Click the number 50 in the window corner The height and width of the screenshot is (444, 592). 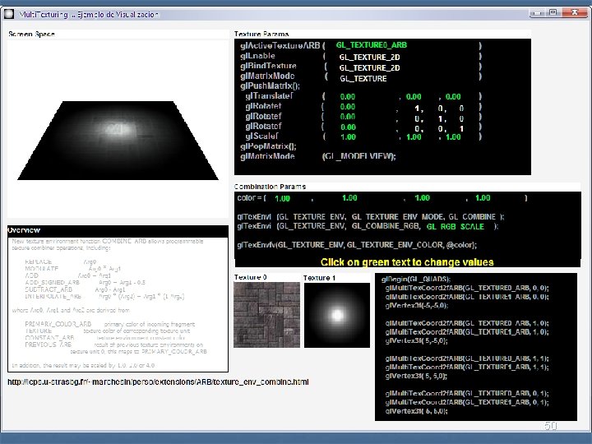pyautogui.click(x=550, y=426)
